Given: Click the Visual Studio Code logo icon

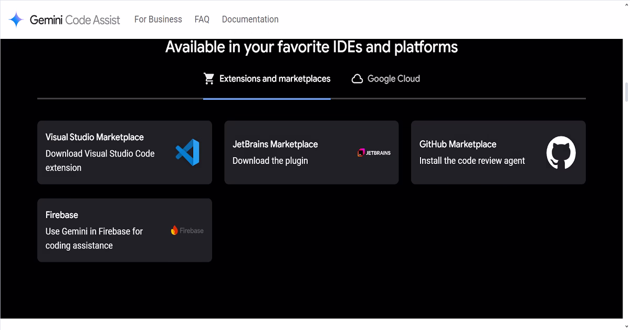Looking at the screenshot, I should pyautogui.click(x=187, y=153).
